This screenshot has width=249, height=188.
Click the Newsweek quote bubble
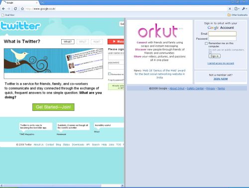73,126
